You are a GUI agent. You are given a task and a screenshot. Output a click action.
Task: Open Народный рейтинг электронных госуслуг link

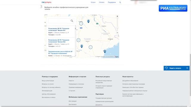(135, 91)
